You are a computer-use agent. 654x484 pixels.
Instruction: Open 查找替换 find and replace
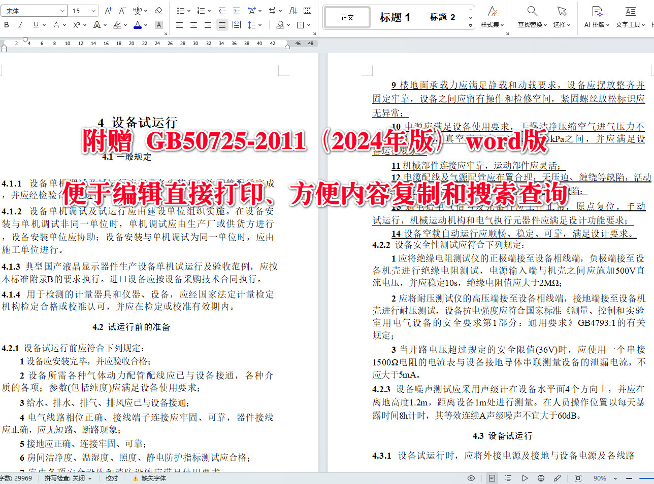[532, 17]
